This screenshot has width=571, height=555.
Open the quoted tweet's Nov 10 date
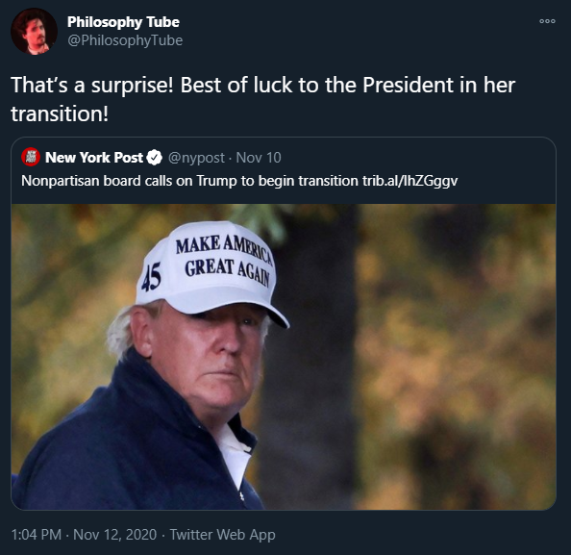[259, 158]
